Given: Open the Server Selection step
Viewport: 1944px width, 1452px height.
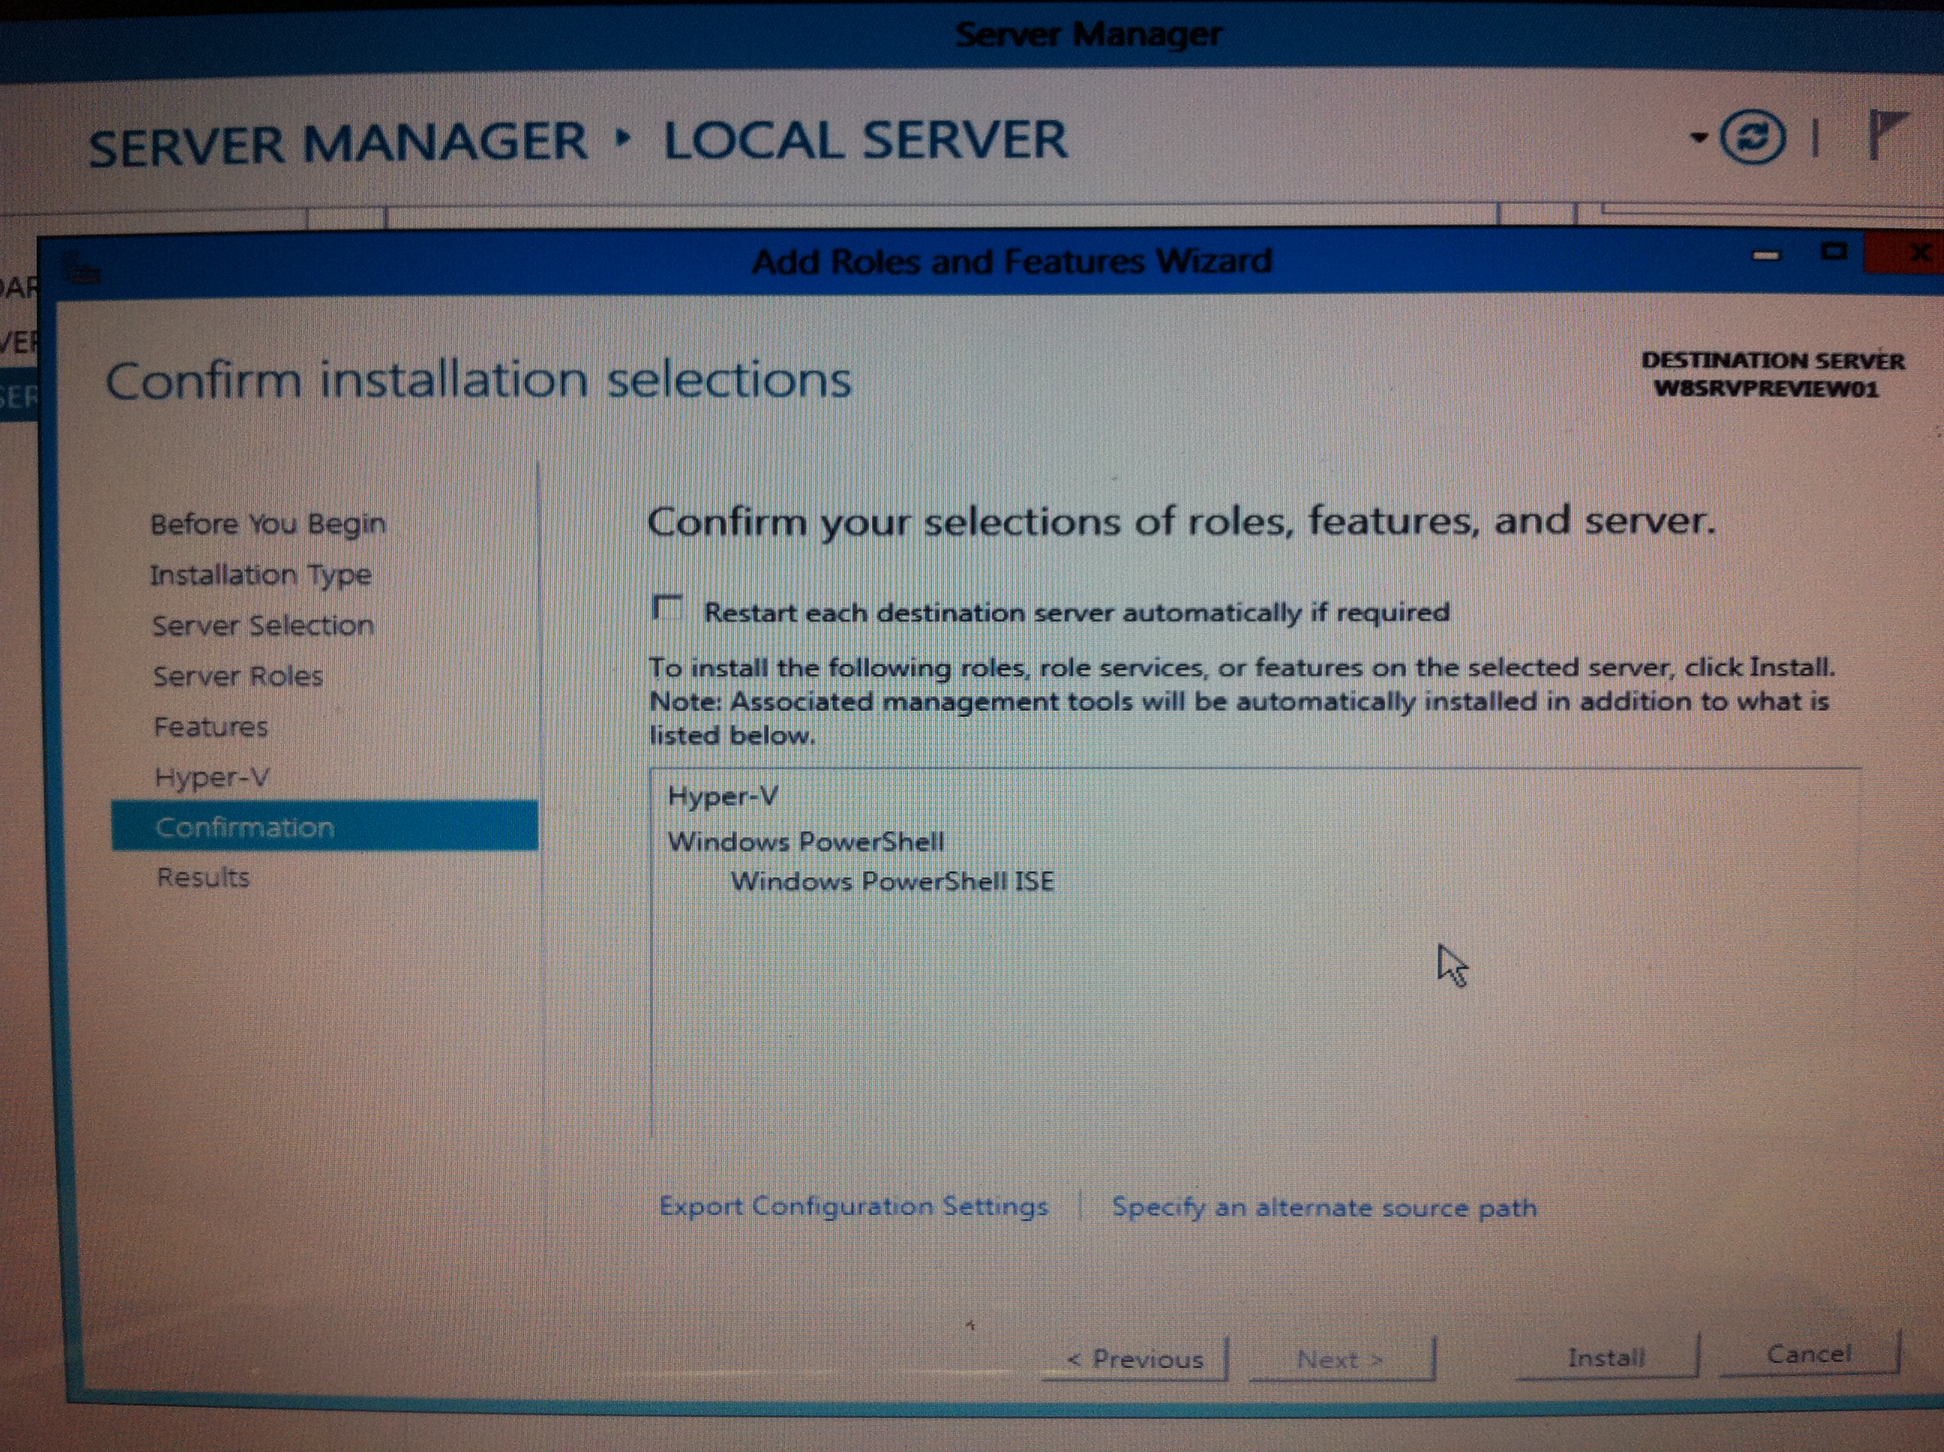Looking at the screenshot, I should [262, 625].
